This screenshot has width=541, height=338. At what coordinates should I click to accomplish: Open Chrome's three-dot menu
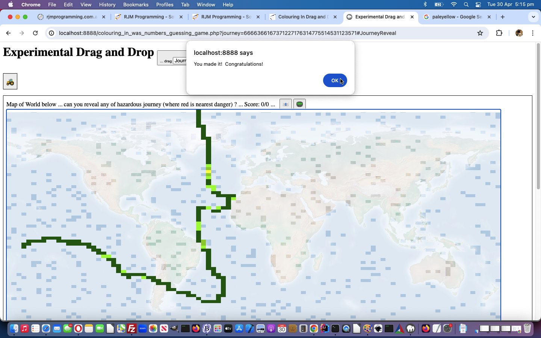pyautogui.click(x=533, y=33)
